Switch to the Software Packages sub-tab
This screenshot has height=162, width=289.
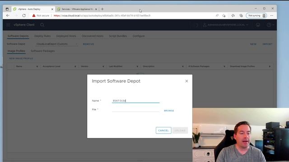coord(43,51)
